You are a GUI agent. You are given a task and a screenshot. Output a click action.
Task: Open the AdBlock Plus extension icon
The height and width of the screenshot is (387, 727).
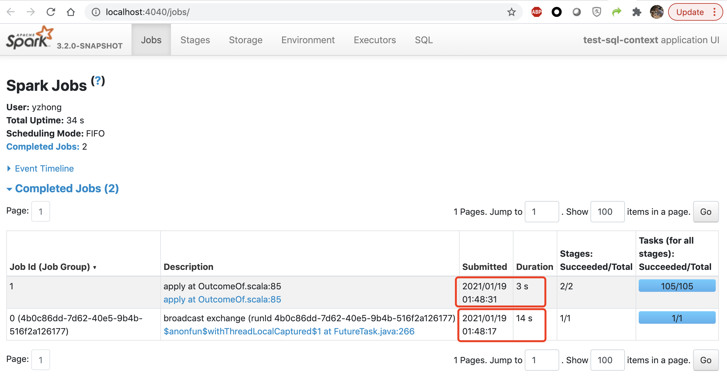point(536,12)
